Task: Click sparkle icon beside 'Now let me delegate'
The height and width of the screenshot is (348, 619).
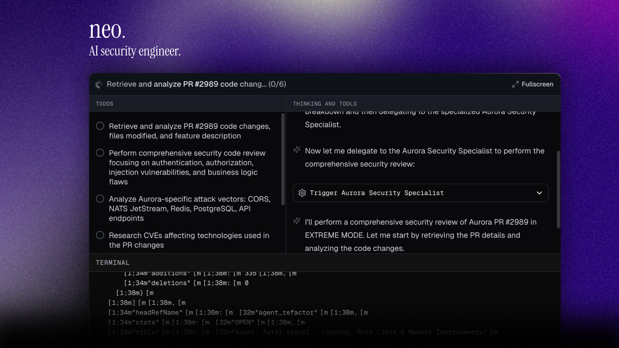Action: coord(297,150)
